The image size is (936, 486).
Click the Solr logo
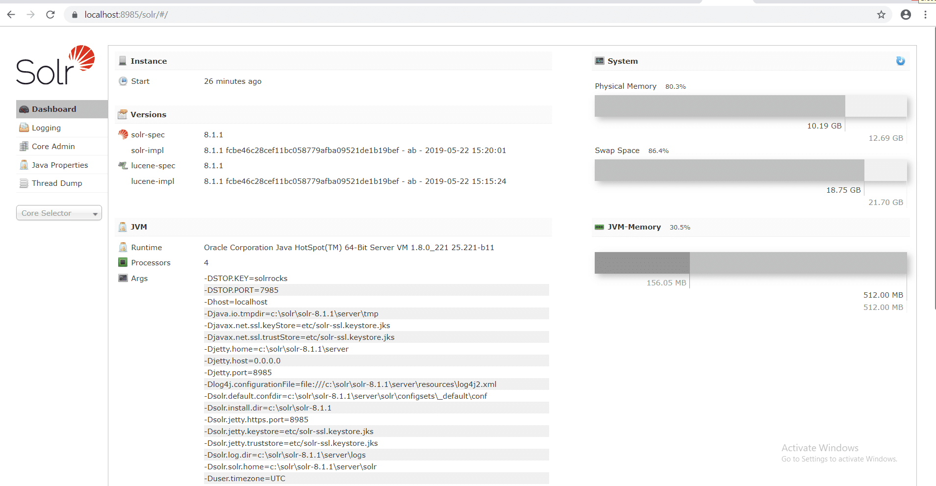point(55,65)
